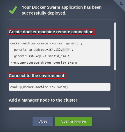Click 'Add a Manager node to the cluster' heading
This screenshot has height=132, width=125.
[43, 100]
